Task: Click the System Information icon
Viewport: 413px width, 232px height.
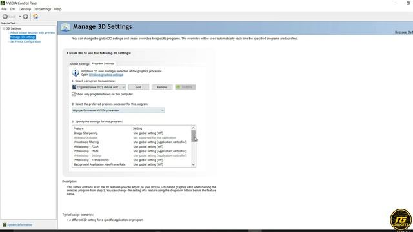Action: [5, 225]
